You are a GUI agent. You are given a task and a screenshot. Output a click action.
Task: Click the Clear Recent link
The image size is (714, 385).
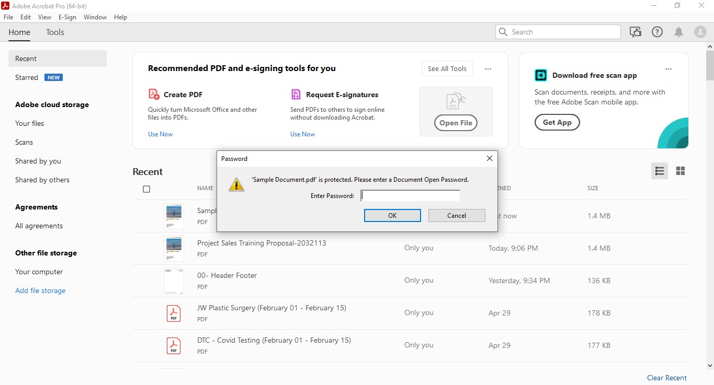[x=666, y=377]
